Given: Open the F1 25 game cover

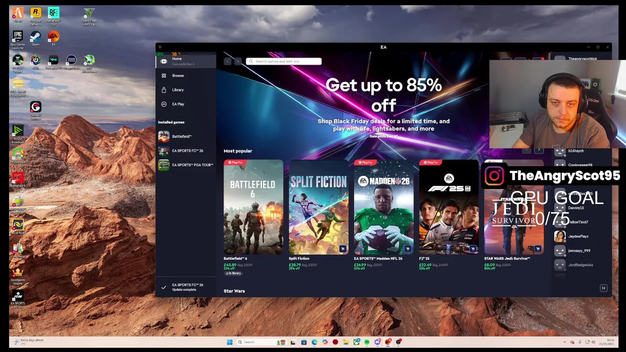Looking at the screenshot, I should tap(448, 207).
